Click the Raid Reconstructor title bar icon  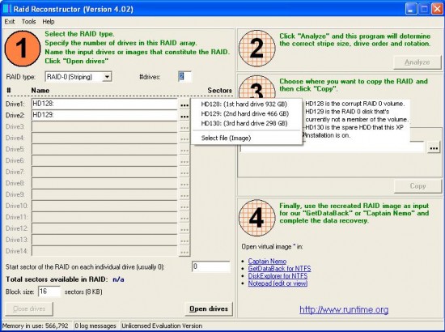(x=7, y=9)
